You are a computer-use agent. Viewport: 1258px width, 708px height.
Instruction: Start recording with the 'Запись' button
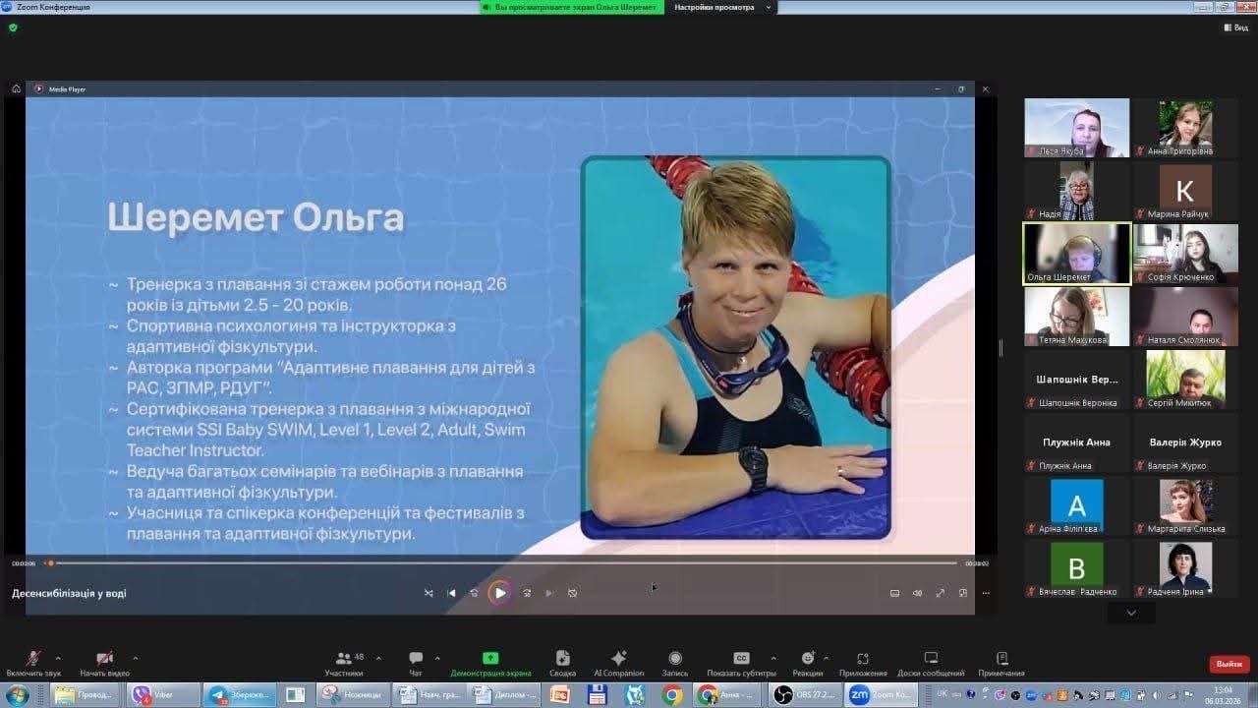pos(675,660)
